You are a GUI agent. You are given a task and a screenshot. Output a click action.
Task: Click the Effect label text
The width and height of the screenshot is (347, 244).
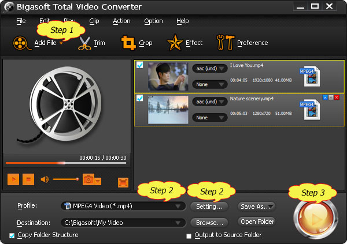pyautogui.click(x=194, y=43)
